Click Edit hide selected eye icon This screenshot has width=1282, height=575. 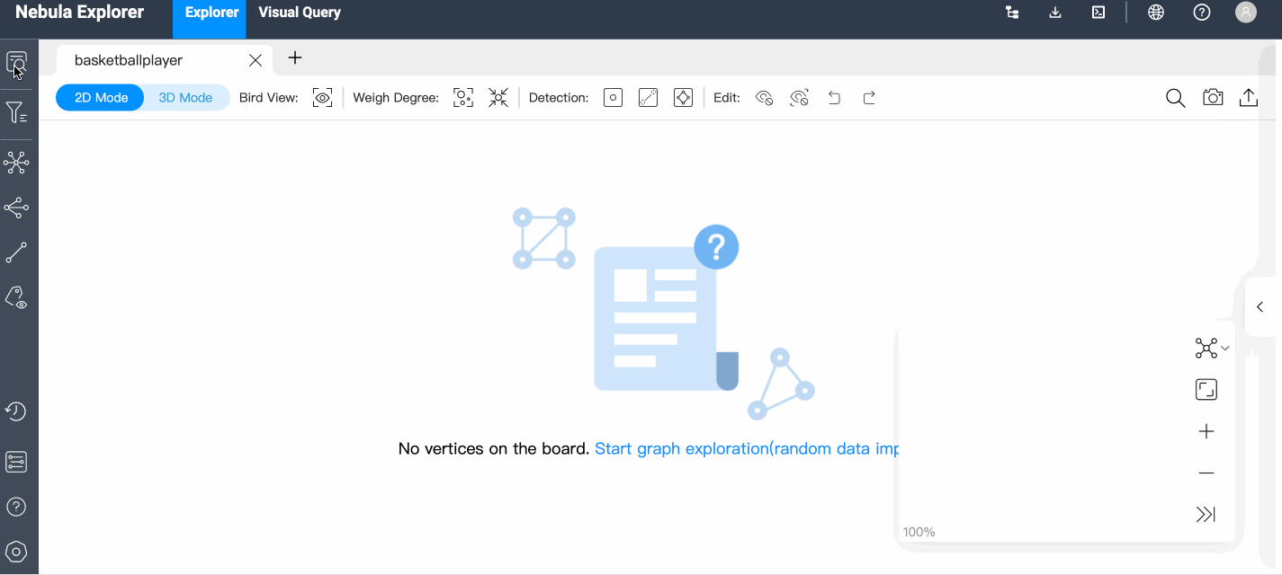[765, 98]
